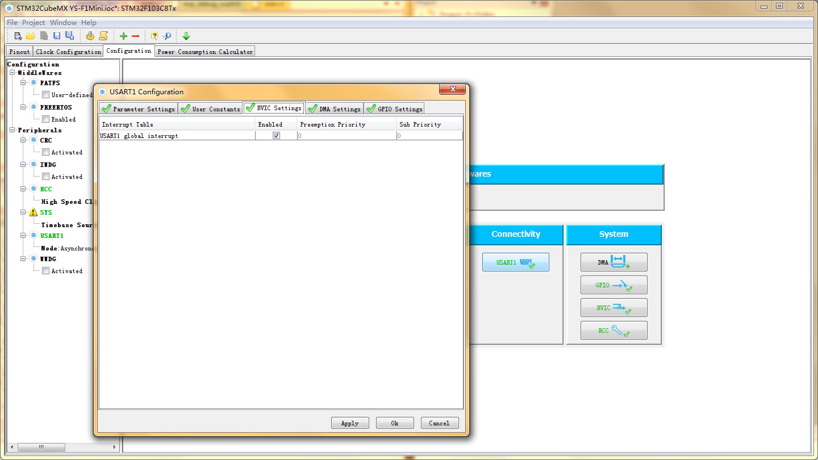Collapse the CRC tree node

pyautogui.click(x=24, y=140)
